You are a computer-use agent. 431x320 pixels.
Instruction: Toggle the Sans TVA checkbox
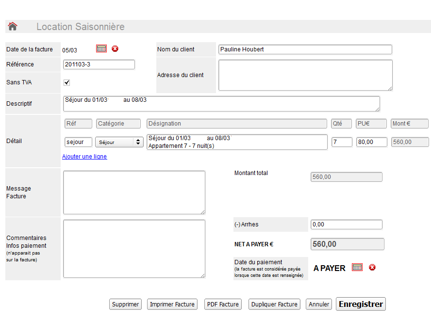(x=67, y=82)
